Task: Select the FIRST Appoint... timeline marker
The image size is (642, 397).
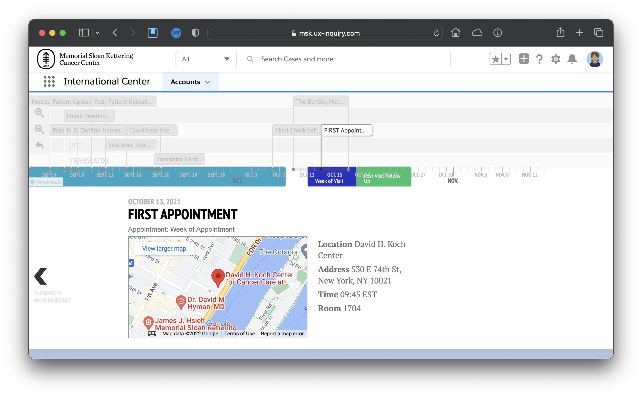Action: [346, 130]
